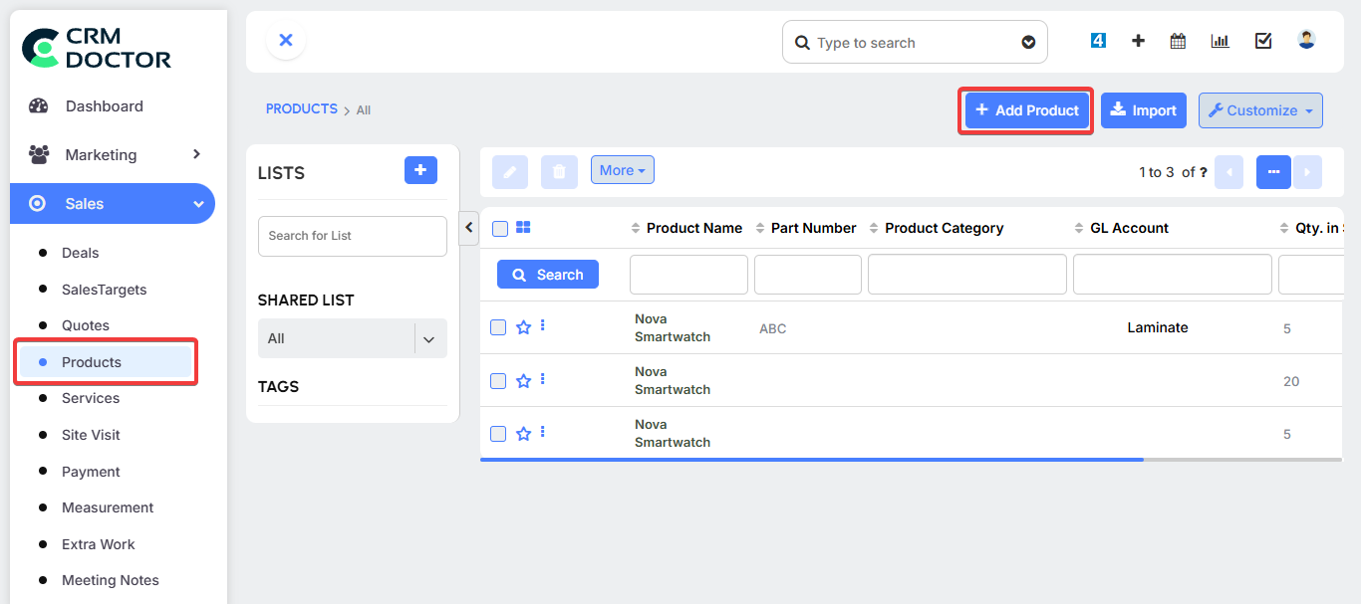Image resolution: width=1361 pixels, height=604 pixels.
Task: Click the grid view icon in table header
Action: [523, 228]
